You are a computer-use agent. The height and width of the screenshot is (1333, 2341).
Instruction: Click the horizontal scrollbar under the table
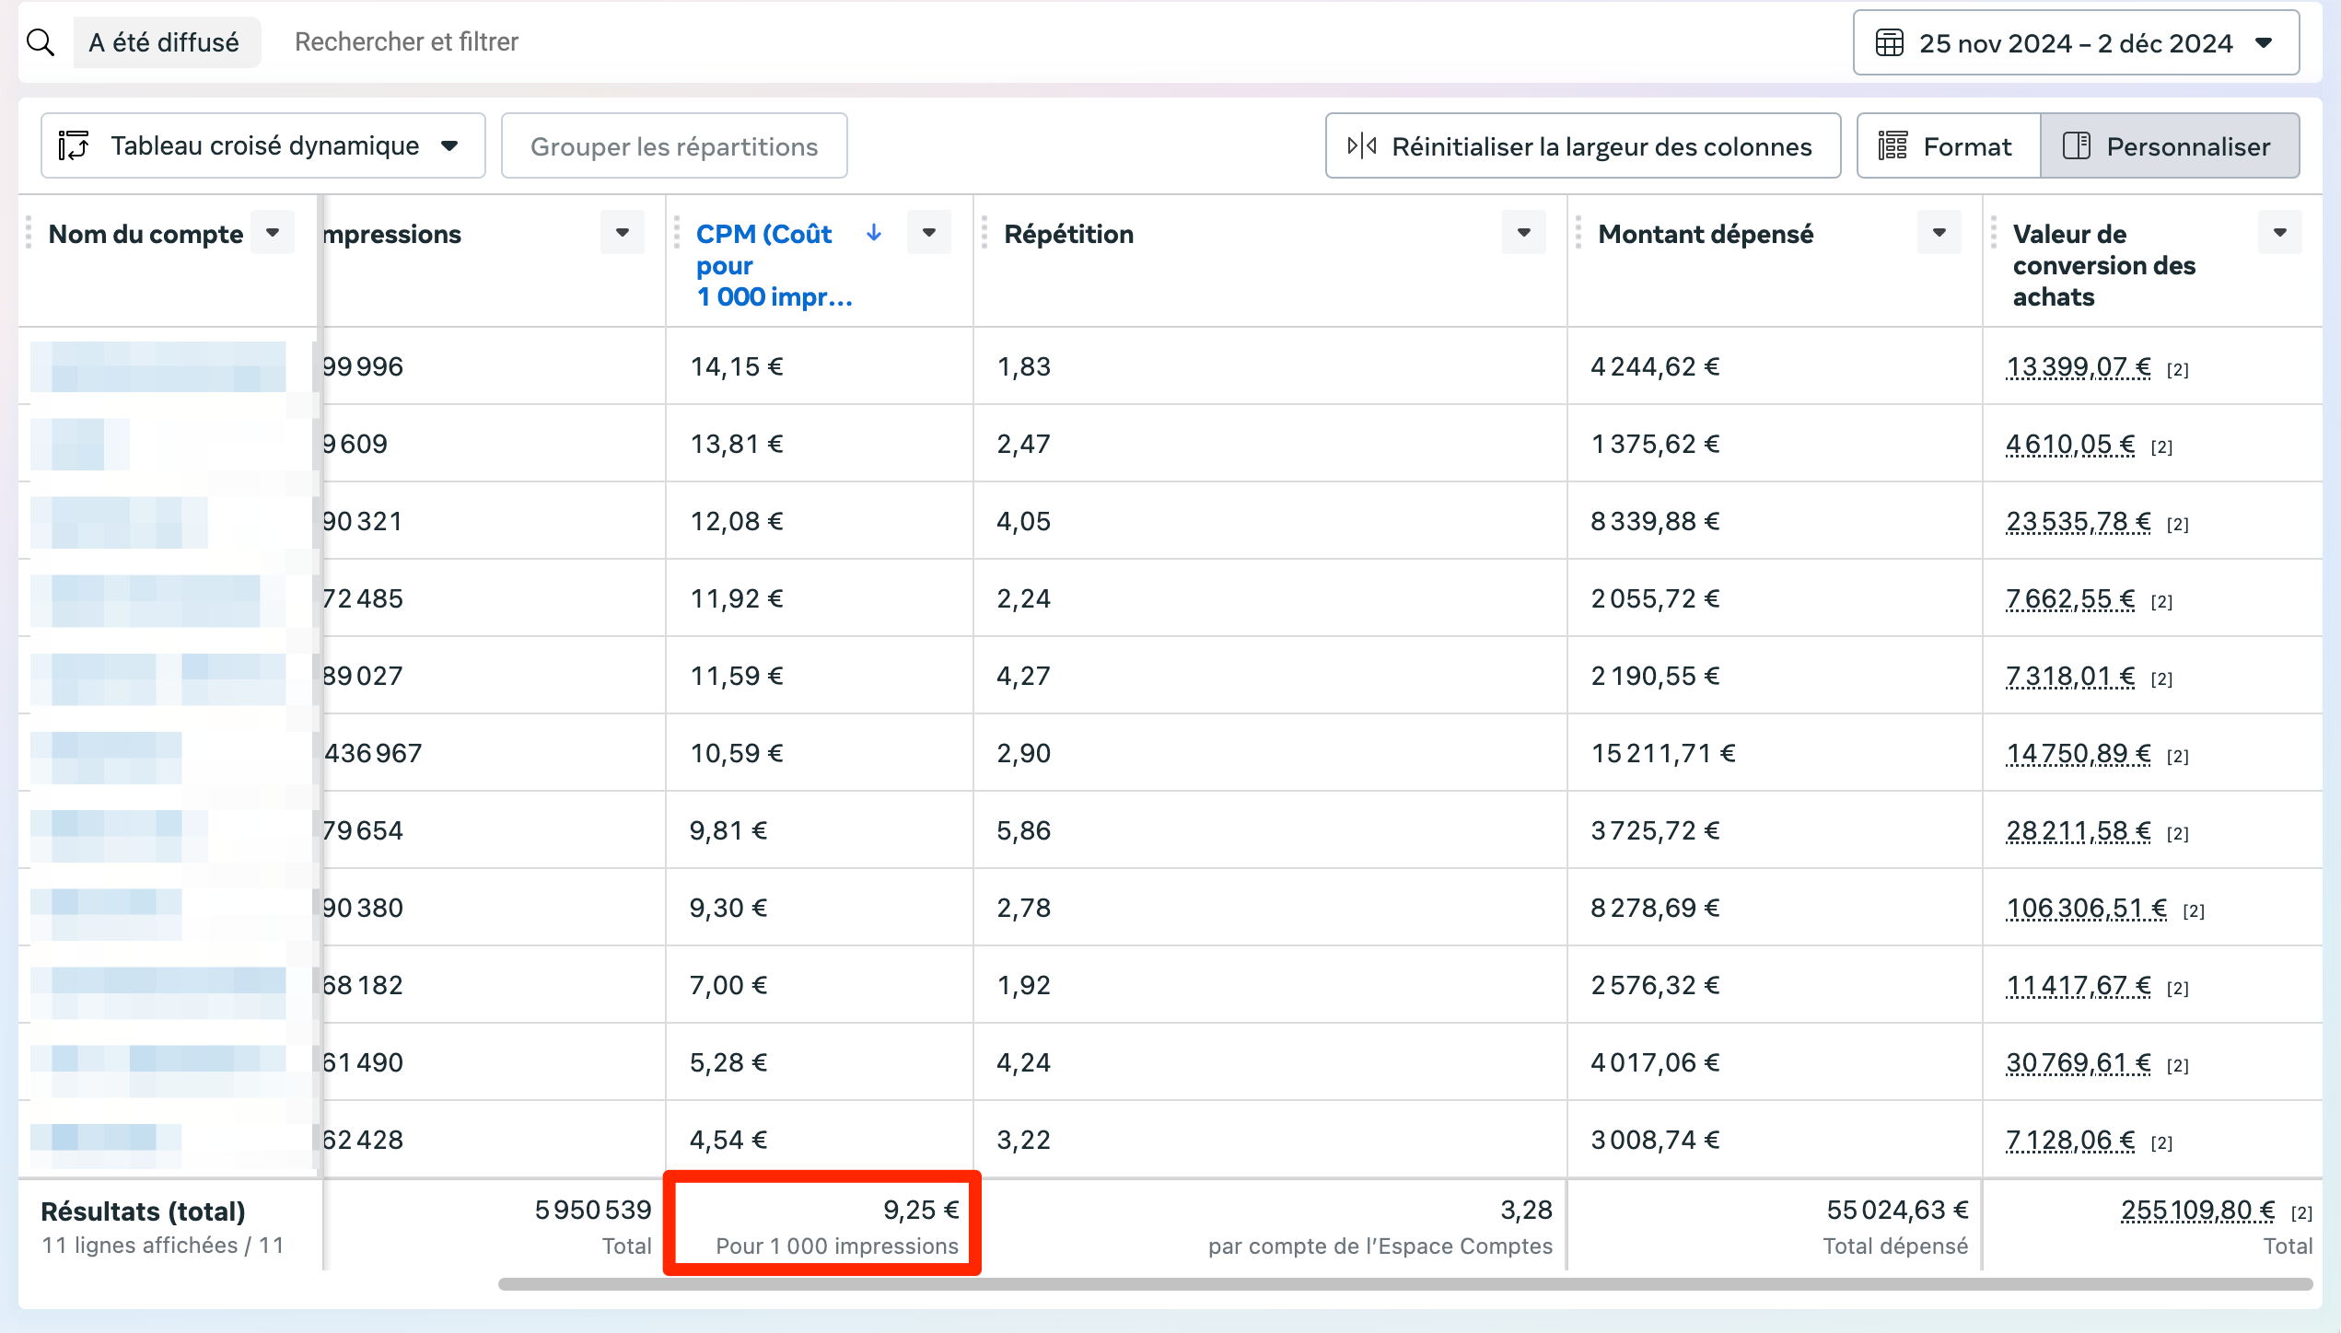pyautogui.click(x=1404, y=1283)
